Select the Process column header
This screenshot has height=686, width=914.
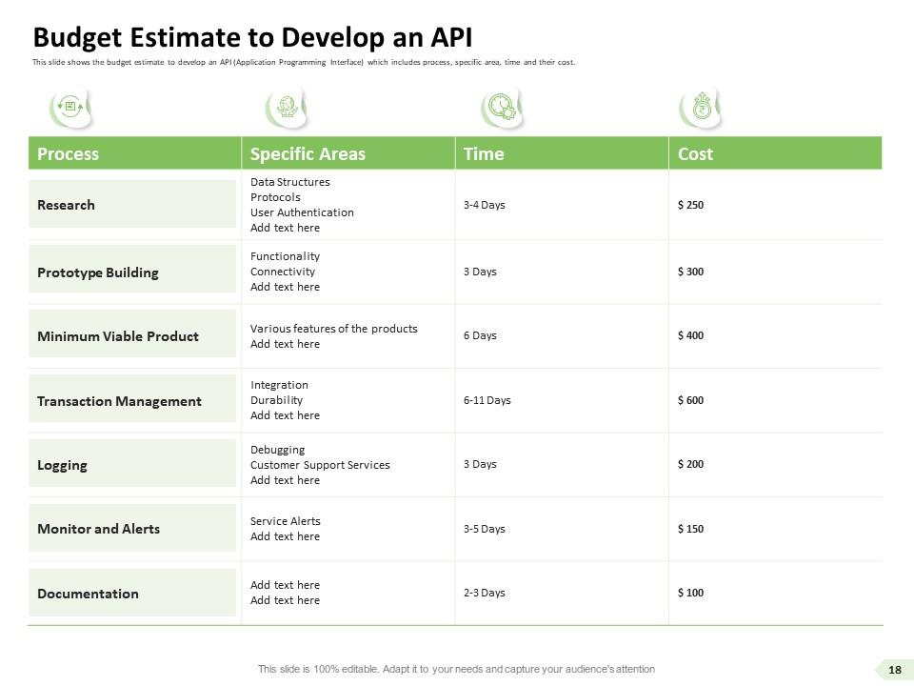(68, 153)
